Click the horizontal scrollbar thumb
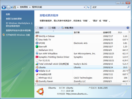132x99 pixels. pyautogui.click(x=79, y=84)
